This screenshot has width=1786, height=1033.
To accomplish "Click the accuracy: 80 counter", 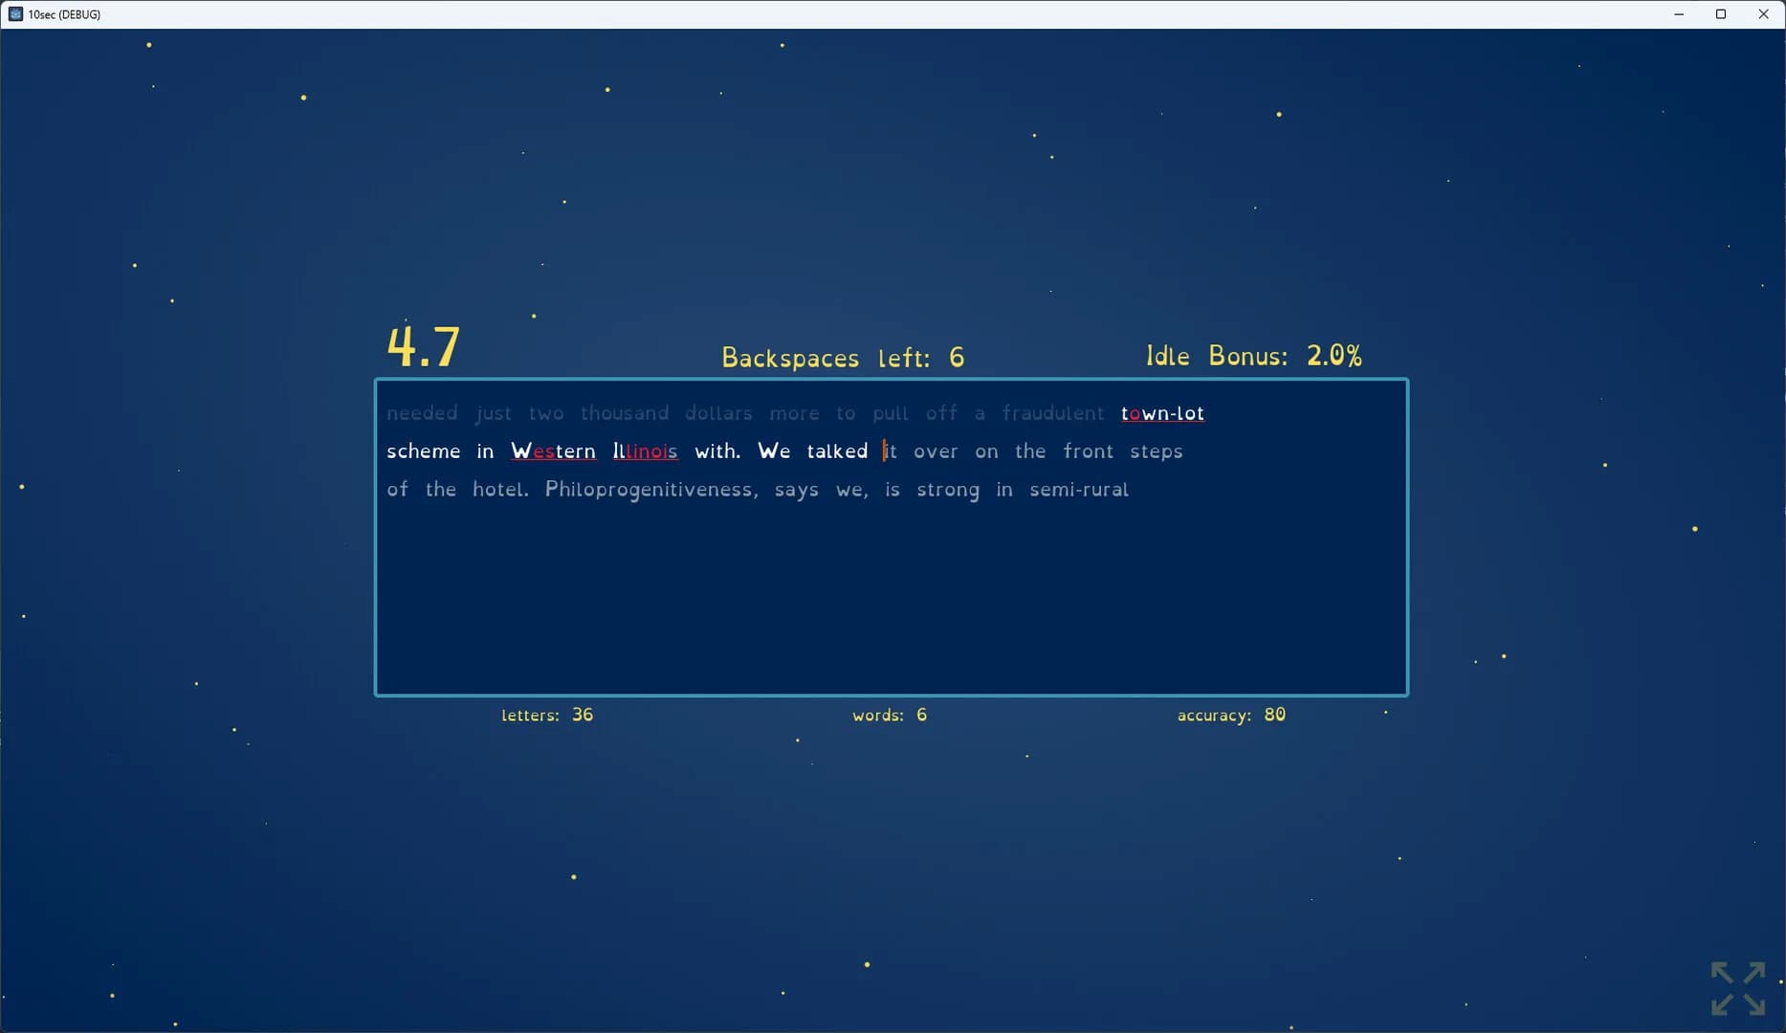I will [1231, 714].
